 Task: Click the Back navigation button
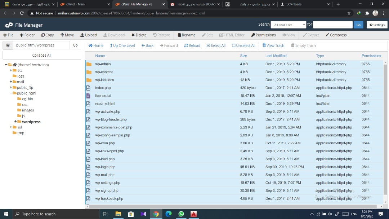[147, 45]
